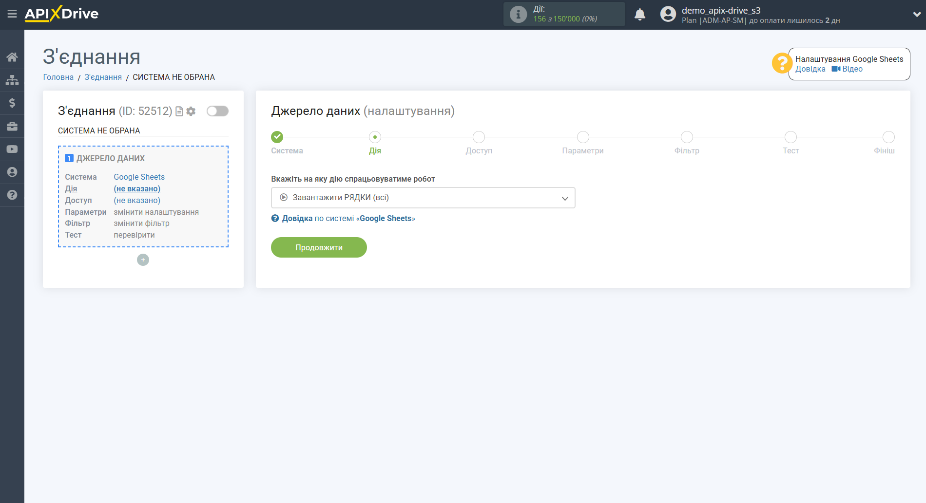
Task: Add a new step with the plus button
Action: 143,260
